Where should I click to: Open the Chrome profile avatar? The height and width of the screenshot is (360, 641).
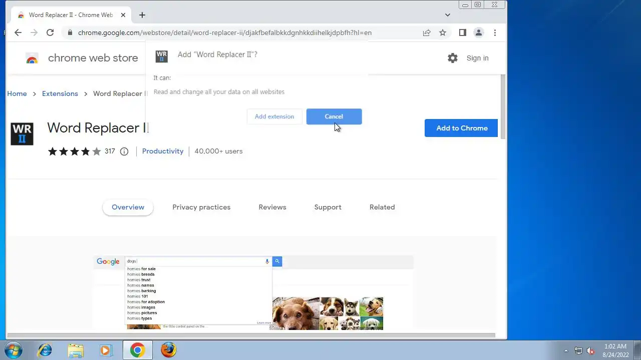tap(479, 32)
